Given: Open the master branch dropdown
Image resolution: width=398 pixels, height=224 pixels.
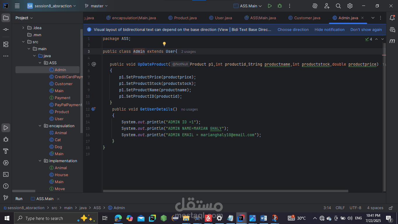Looking at the screenshot, I should tap(96, 6).
